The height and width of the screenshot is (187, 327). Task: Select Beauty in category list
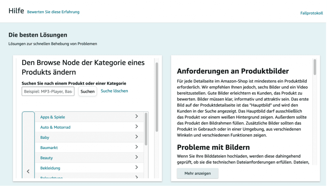tap(47, 158)
